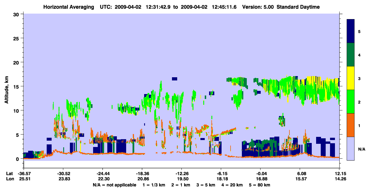Click the date '2009-04-02' after 'UTC:'
377x193 pixels.
(128, 7)
